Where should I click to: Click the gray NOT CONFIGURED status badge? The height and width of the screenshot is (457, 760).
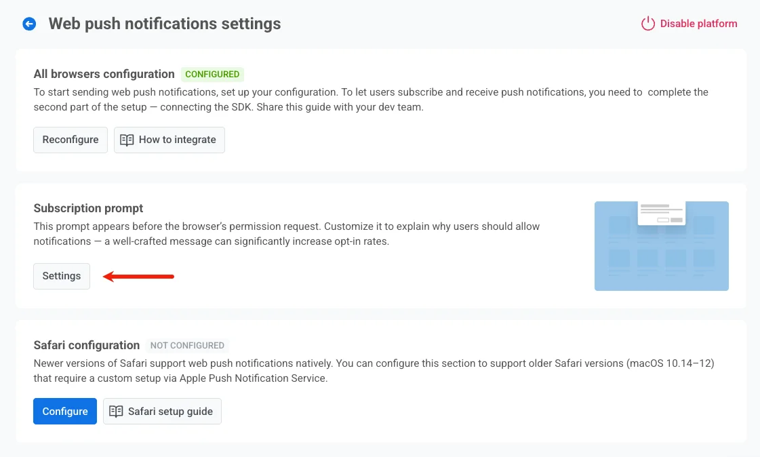(x=187, y=346)
